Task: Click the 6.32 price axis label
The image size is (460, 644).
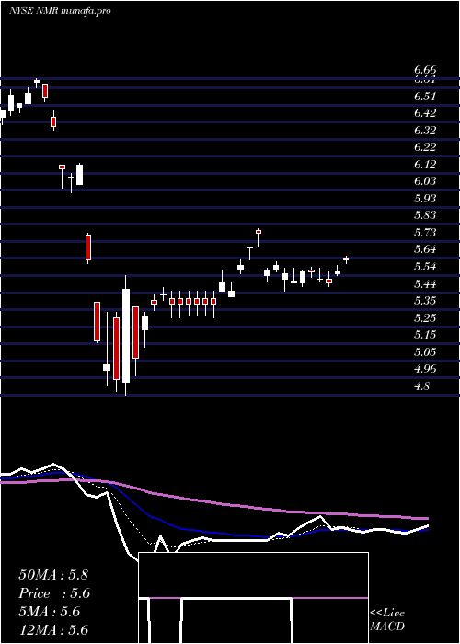Action: point(425,131)
